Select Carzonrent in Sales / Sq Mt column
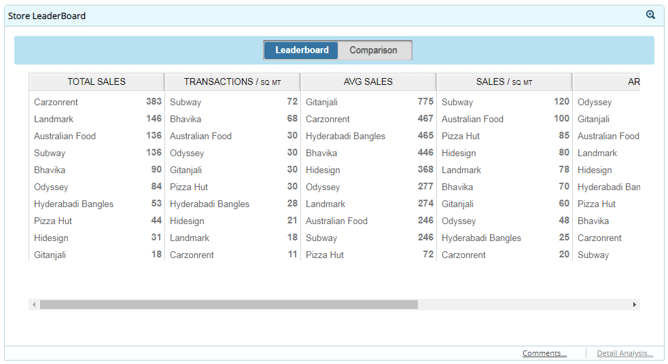The width and height of the screenshot is (668, 364). pyautogui.click(x=463, y=255)
